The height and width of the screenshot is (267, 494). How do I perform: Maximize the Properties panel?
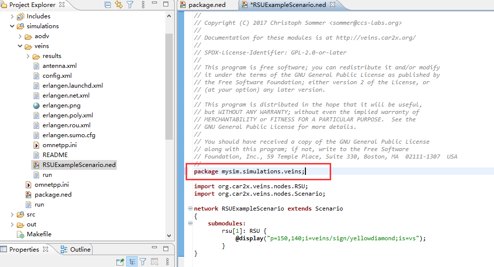166,248
